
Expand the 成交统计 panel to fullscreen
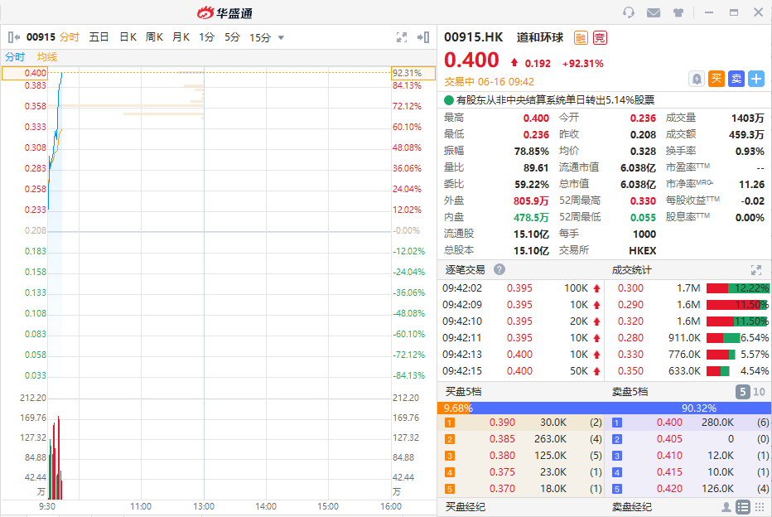755,269
